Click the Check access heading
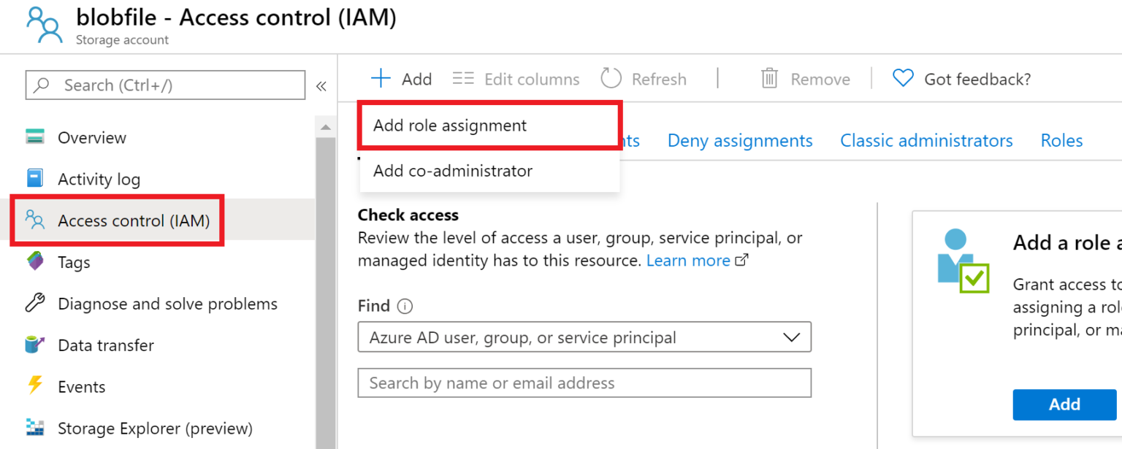This screenshot has height=449, width=1122. (408, 215)
